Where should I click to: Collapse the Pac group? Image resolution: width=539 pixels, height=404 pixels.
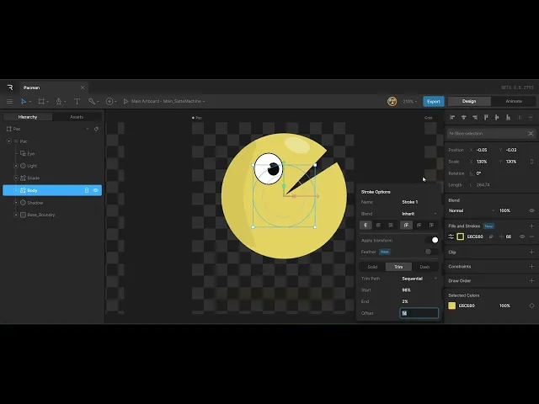[x=9, y=141]
